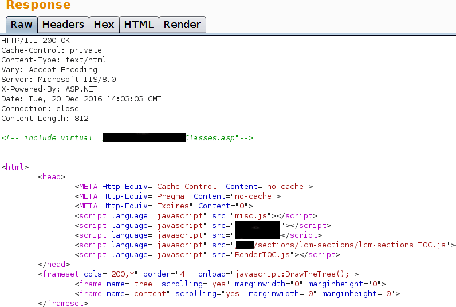This screenshot has height=307, width=456.
Task: Select the Render tab
Action: [182, 25]
